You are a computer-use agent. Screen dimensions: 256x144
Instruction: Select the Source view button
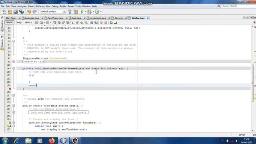coord(9,22)
